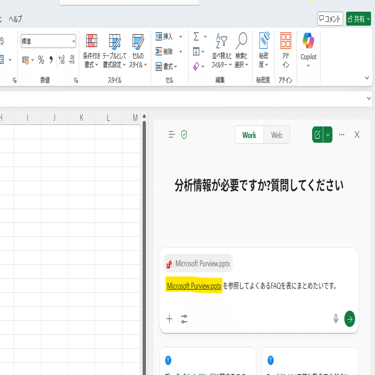Image resolution: width=375 pixels, height=375 pixels.
Task: Open Copilot pane more options (...)
Action: 342,135
